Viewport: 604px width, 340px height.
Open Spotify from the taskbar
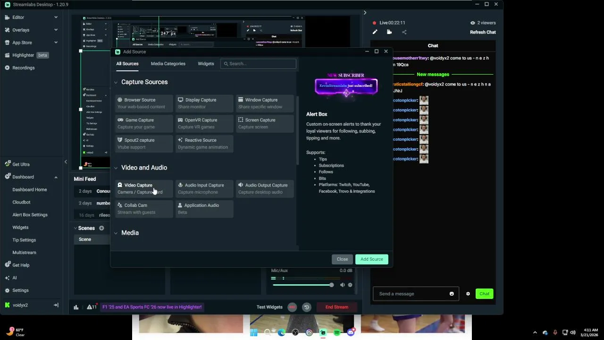coord(337,332)
